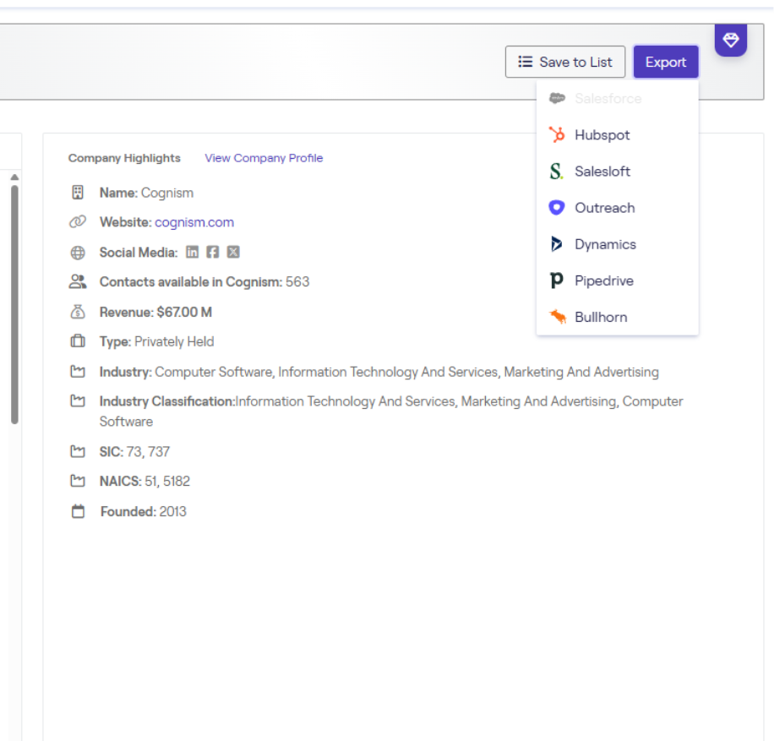
Task: Click the LinkedIn social media icon
Action: (192, 253)
